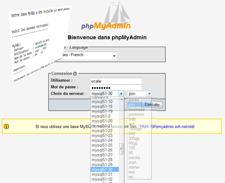
Task: Open the Connexion help question-mark icon
Action: (75, 74)
